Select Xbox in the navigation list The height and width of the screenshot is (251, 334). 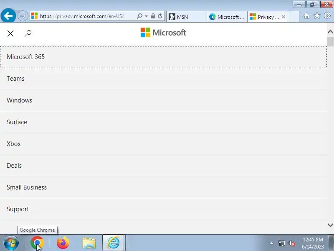163,144
